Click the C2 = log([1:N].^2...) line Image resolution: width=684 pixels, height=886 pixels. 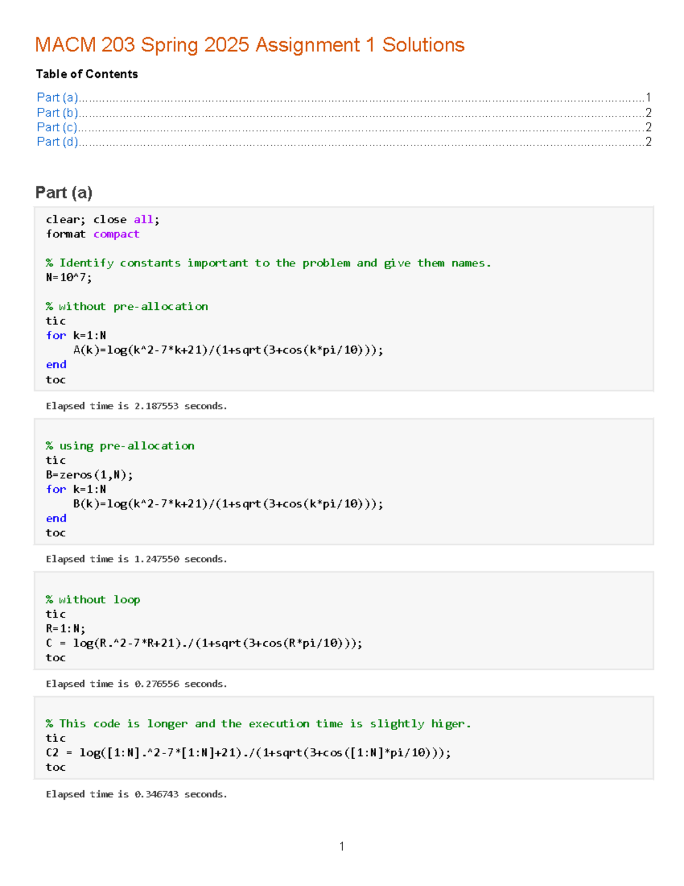coord(249,753)
